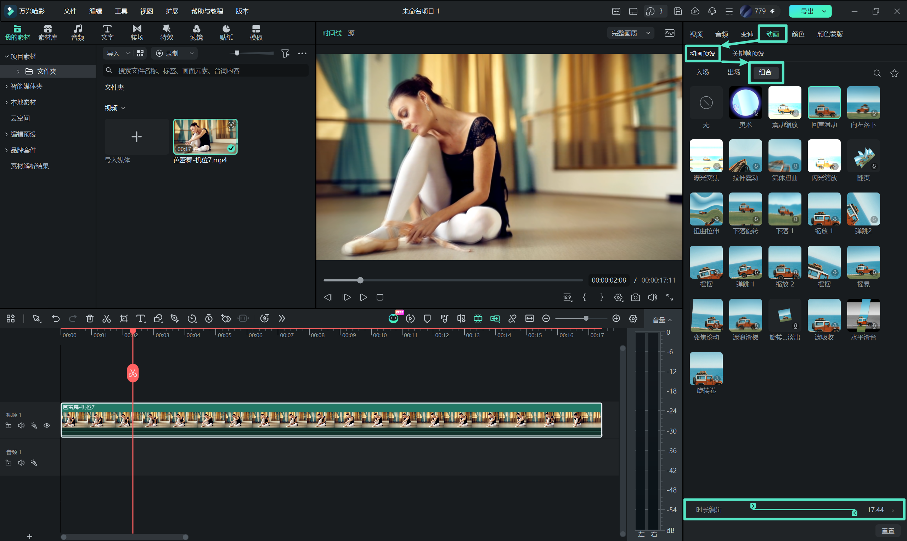Click the 导出 export button

pos(807,11)
